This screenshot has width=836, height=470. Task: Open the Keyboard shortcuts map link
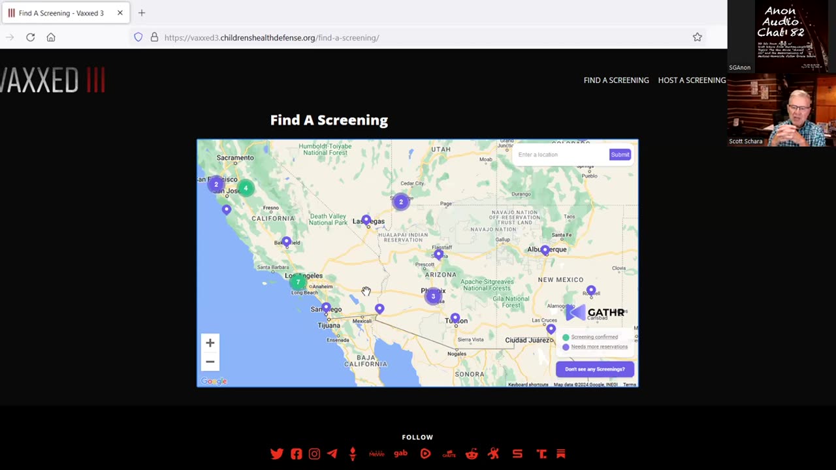tap(528, 384)
